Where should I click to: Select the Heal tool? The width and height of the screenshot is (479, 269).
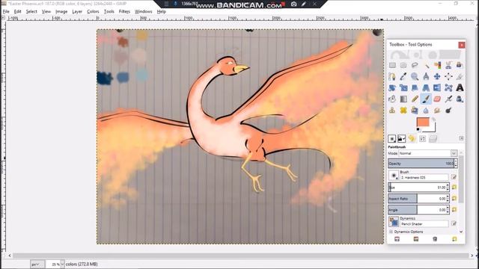(x=403, y=111)
